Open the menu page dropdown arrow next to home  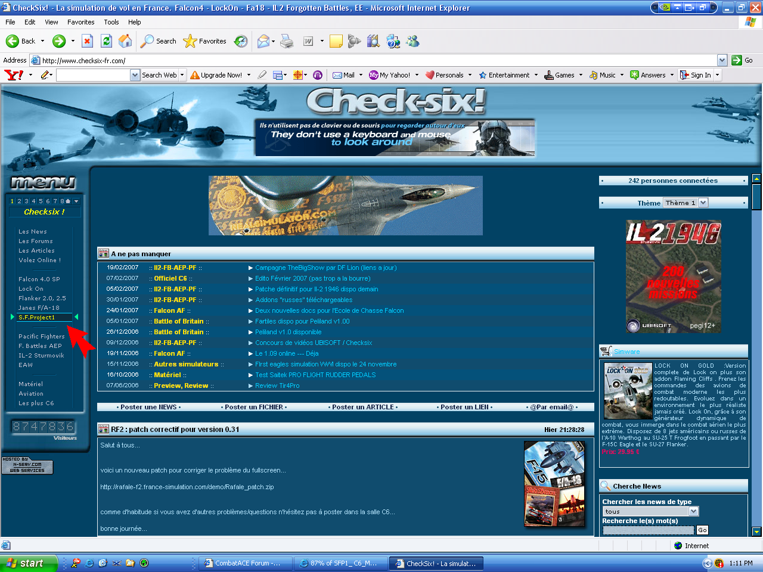pos(76,201)
